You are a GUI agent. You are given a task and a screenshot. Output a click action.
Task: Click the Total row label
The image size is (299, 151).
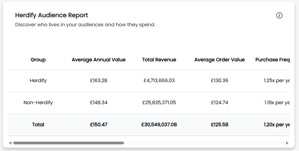(x=38, y=125)
